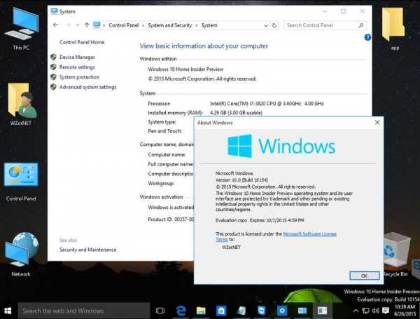Open Remote settings link
The image size is (420, 319).
[x=77, y=67]
